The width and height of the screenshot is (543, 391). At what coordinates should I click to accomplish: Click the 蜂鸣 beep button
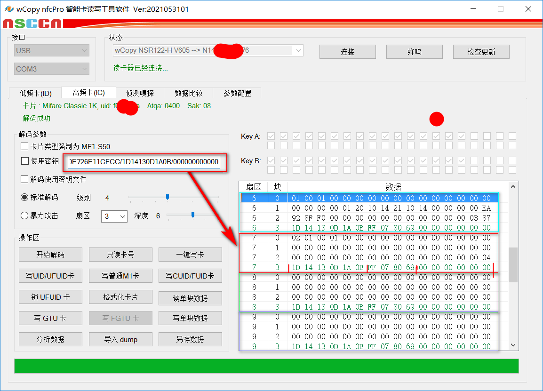click(414, 52)
